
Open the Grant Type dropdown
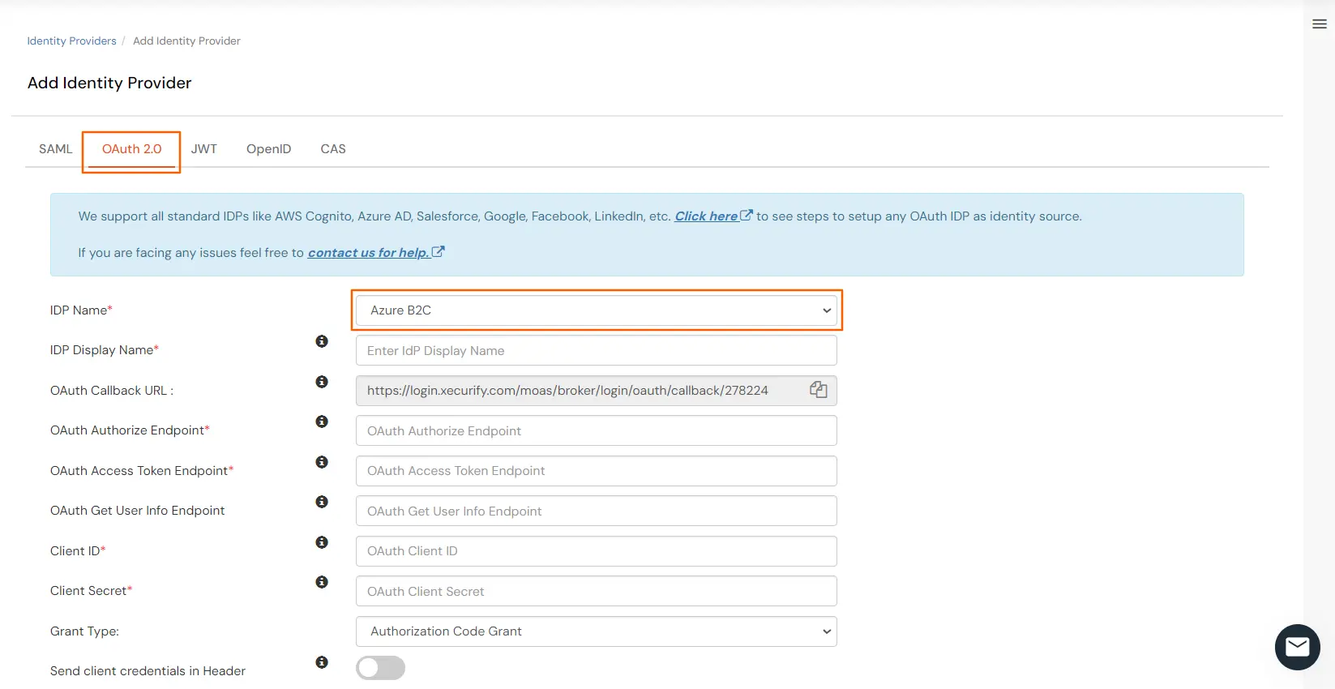point(597,631)
